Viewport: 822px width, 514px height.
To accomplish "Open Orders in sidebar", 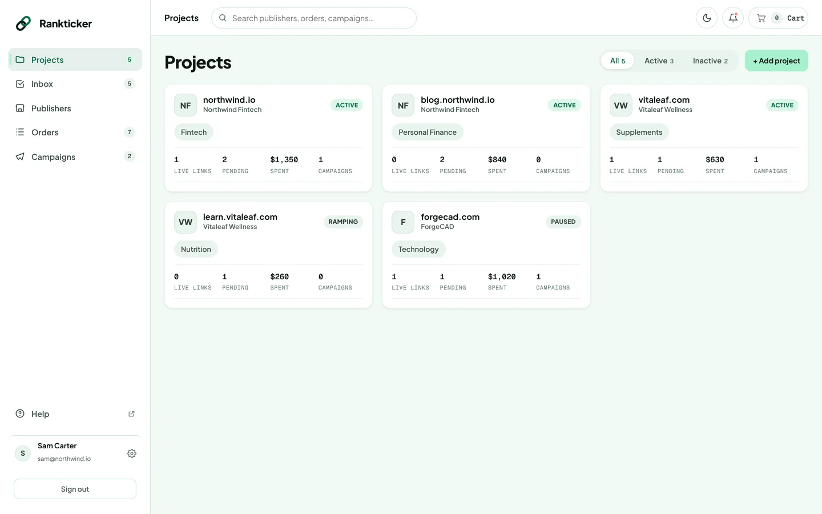I will pyautogui.click(x=75, y=132).
